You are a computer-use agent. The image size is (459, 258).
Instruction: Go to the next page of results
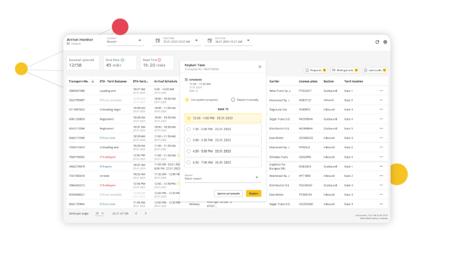coord(145,213)
